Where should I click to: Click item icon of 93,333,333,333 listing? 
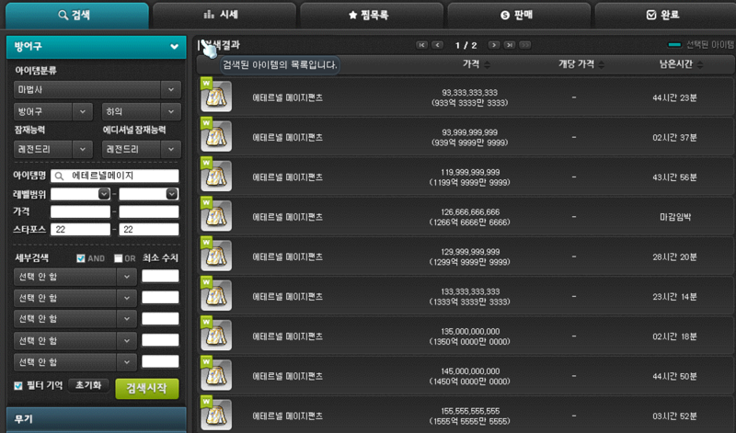click(216, 96)
